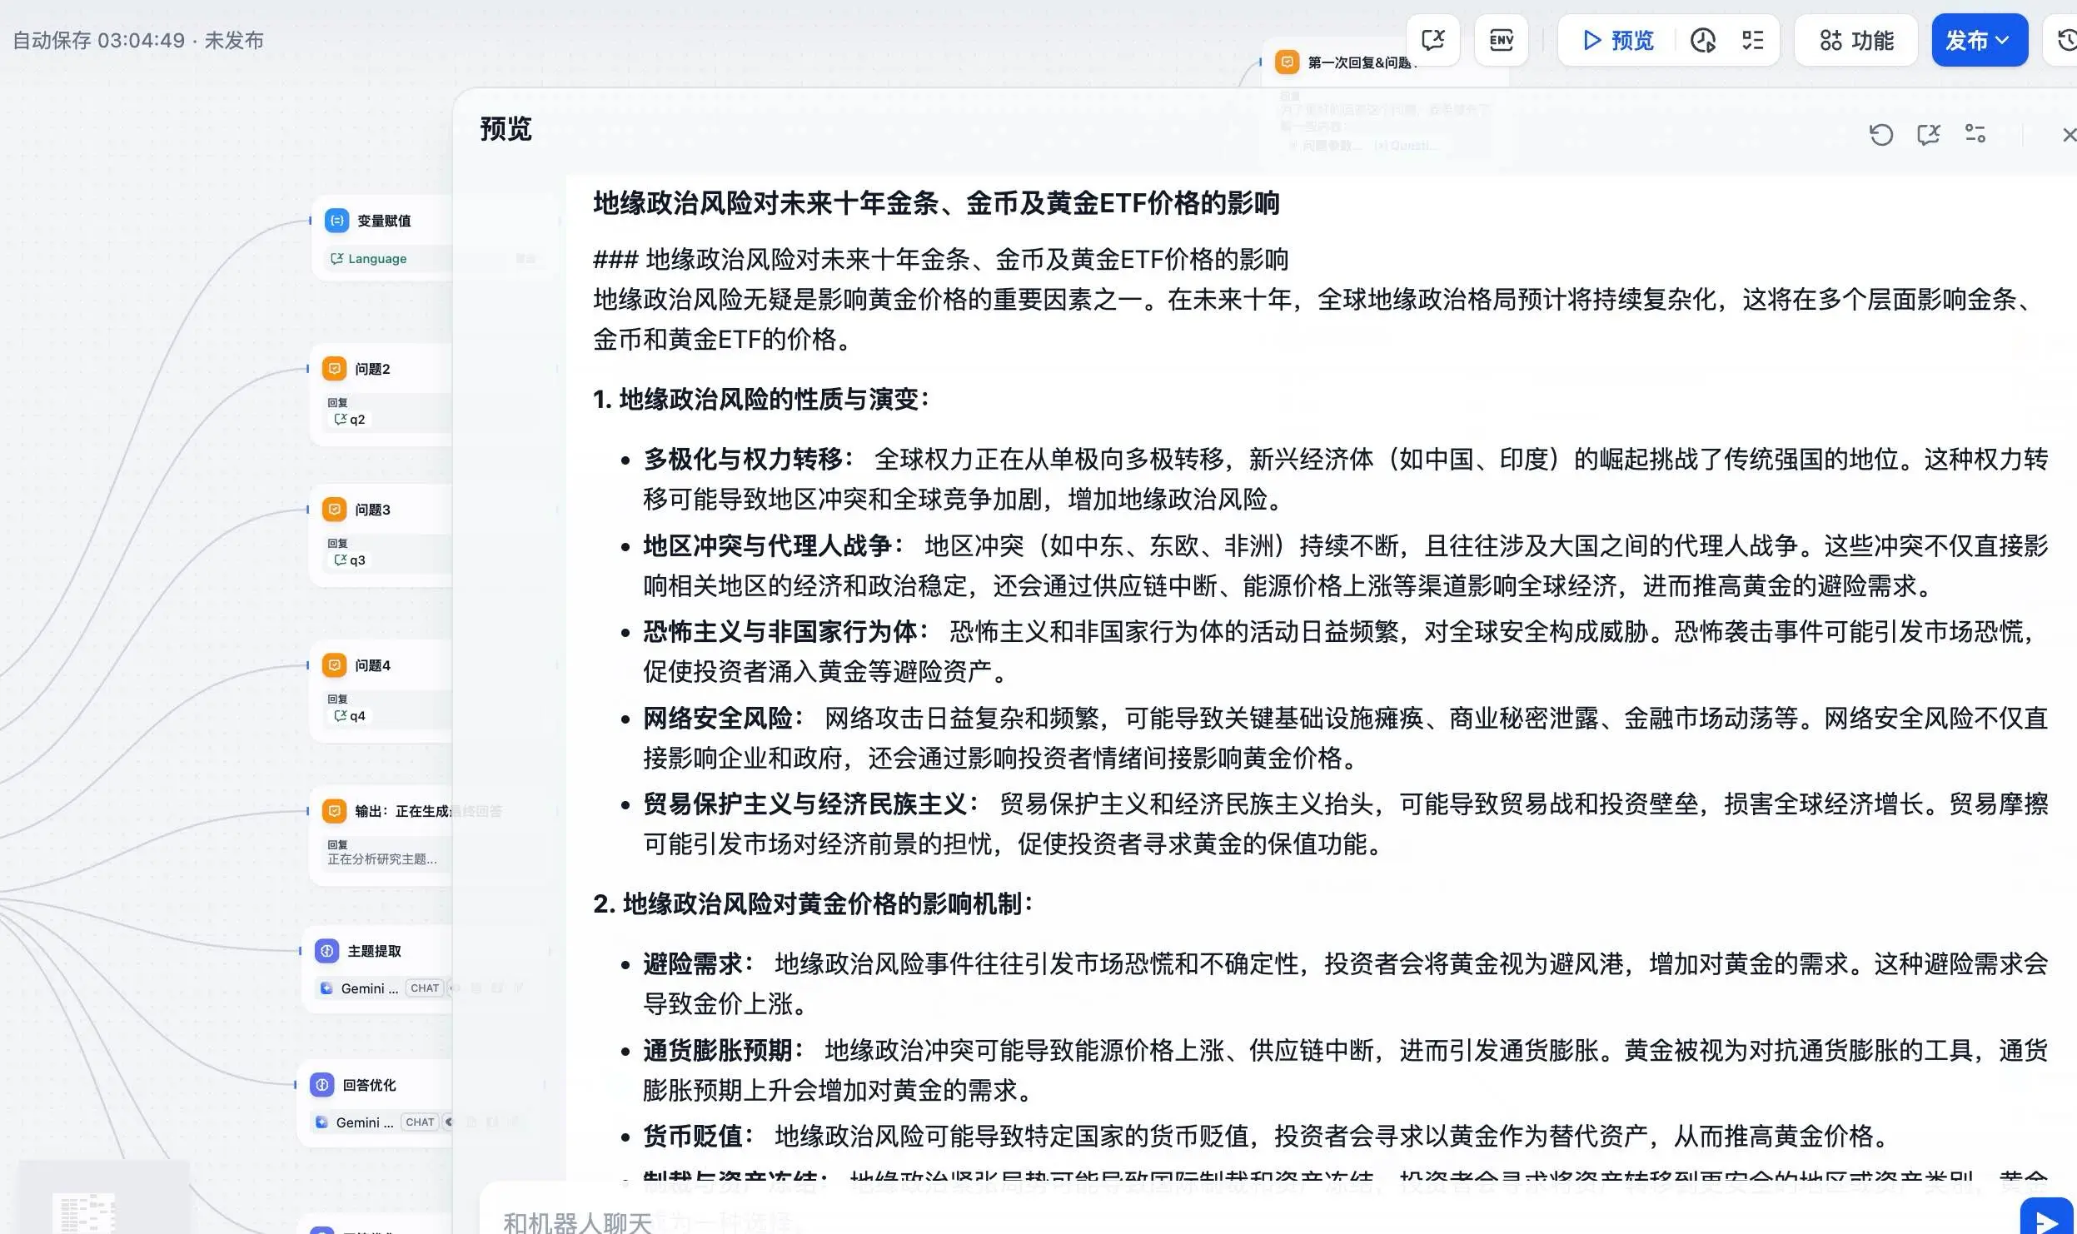Open the 功能 features button

coord(1856,40)
